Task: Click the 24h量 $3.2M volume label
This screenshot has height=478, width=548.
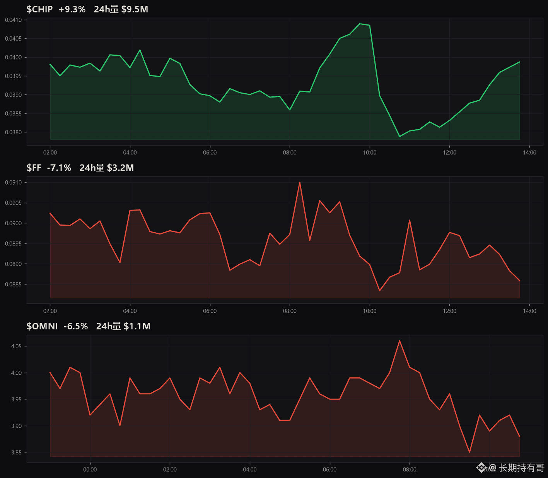Action: (107, 168)
